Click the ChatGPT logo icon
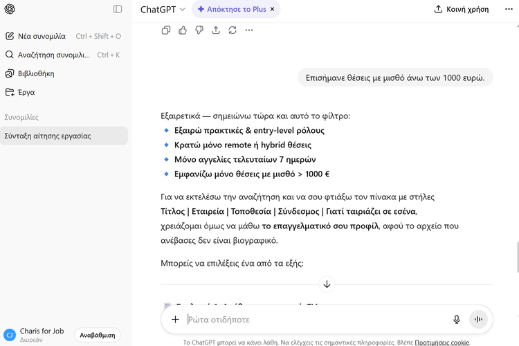Viewport: 519px width, 346px height. 10,9
